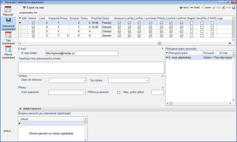Expand Globální nastavení section
237x142 pixels.
(x=20, y=109)
